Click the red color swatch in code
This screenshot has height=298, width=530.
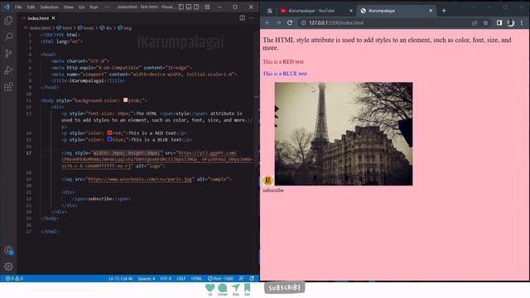click(x=109, y=132)
